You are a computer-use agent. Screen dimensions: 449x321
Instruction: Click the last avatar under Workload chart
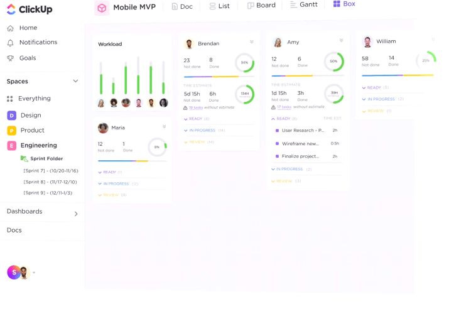point(164,103)
